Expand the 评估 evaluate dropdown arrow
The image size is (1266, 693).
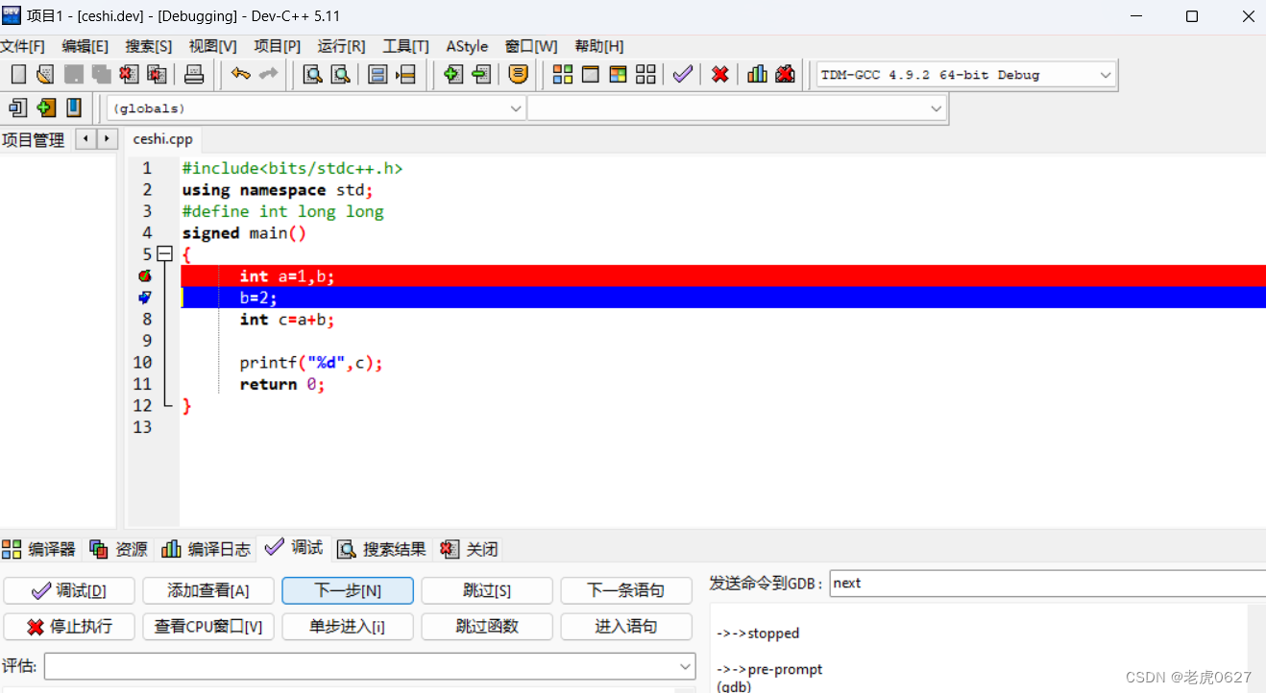click(x=685, y=666)
